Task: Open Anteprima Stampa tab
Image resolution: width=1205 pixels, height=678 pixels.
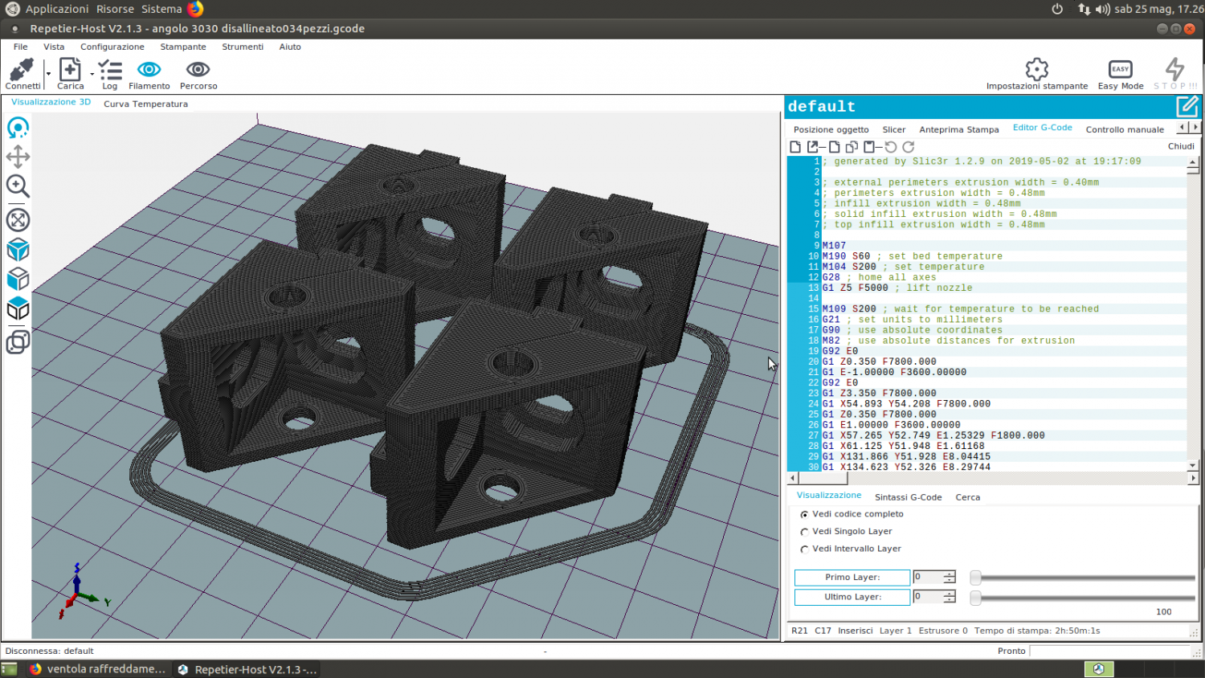Action: tap(959, 129)
